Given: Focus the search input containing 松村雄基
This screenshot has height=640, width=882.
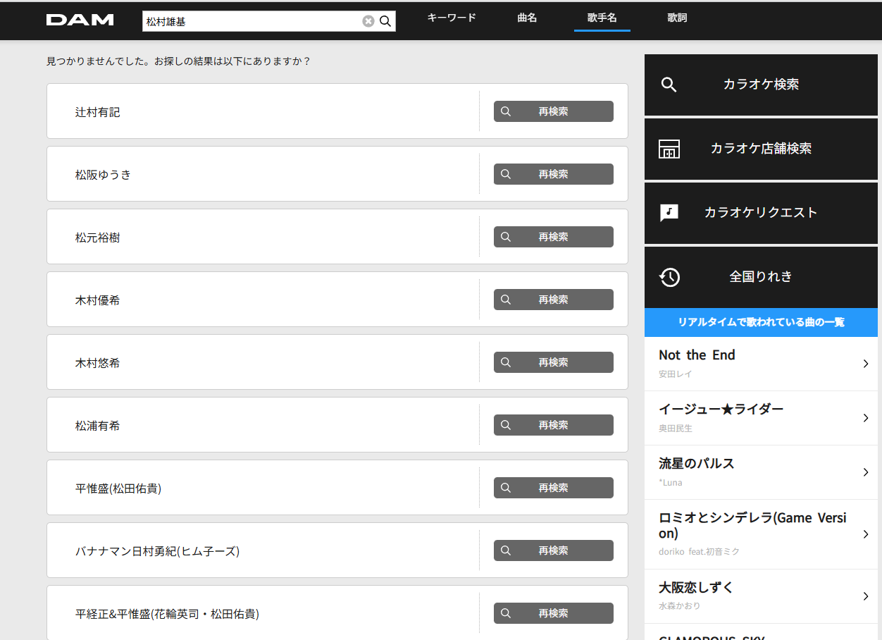Looking at the screenshot, I should (250, 21).
